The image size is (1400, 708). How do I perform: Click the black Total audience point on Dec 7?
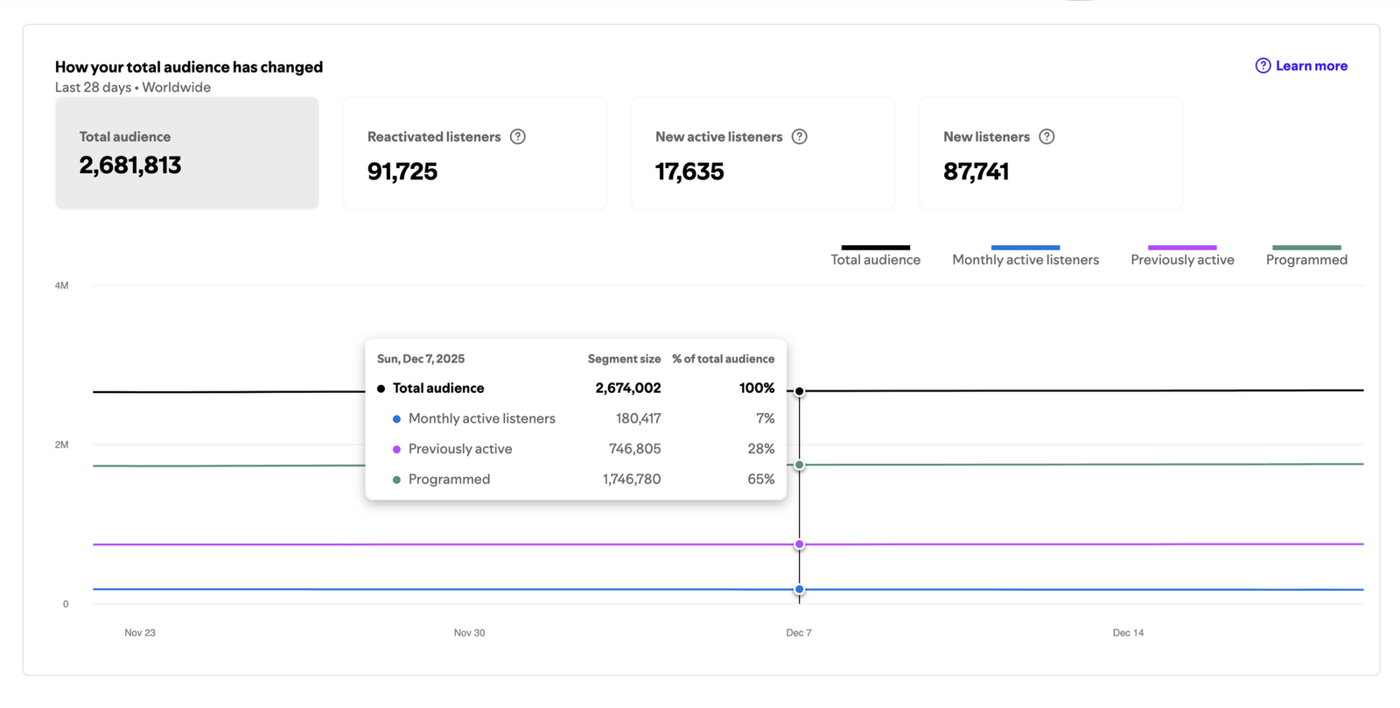tap(799, 391)
